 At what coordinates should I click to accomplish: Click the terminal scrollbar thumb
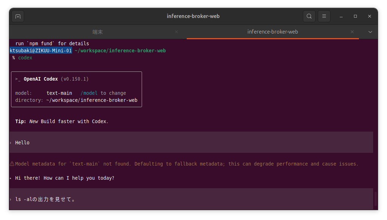pos(376,199)
